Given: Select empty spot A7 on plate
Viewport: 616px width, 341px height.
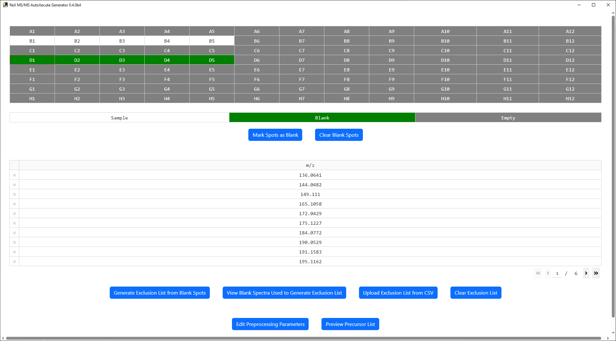Looking at the screenshot, I should 302,31.
